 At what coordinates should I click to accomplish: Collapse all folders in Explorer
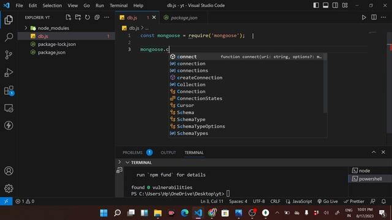point(97,17)
